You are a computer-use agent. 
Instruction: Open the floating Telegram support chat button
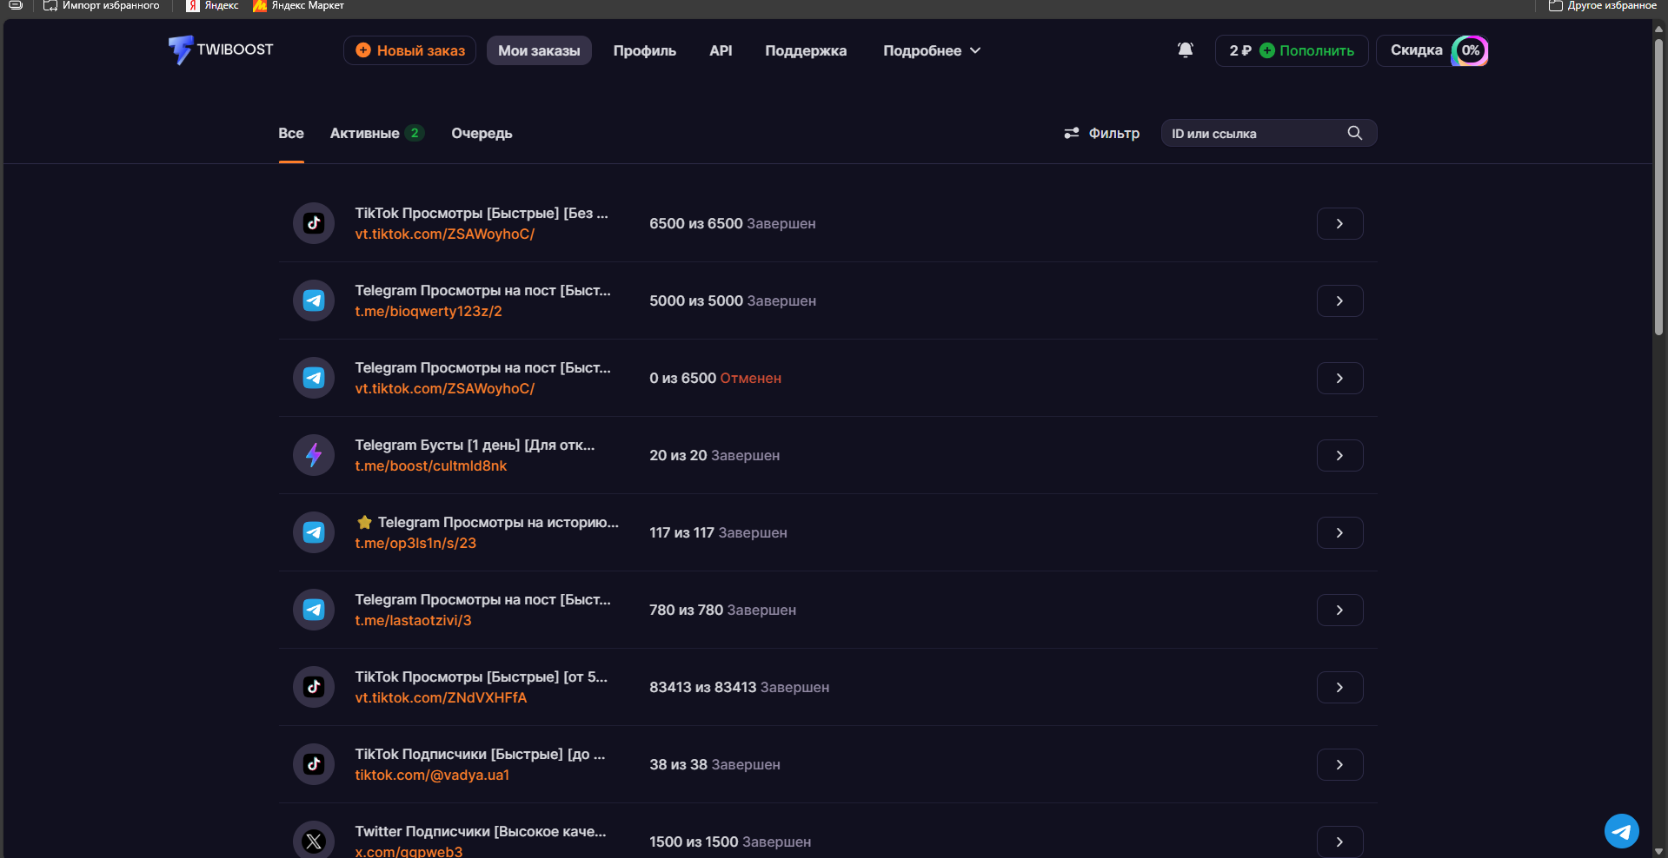1621,831
